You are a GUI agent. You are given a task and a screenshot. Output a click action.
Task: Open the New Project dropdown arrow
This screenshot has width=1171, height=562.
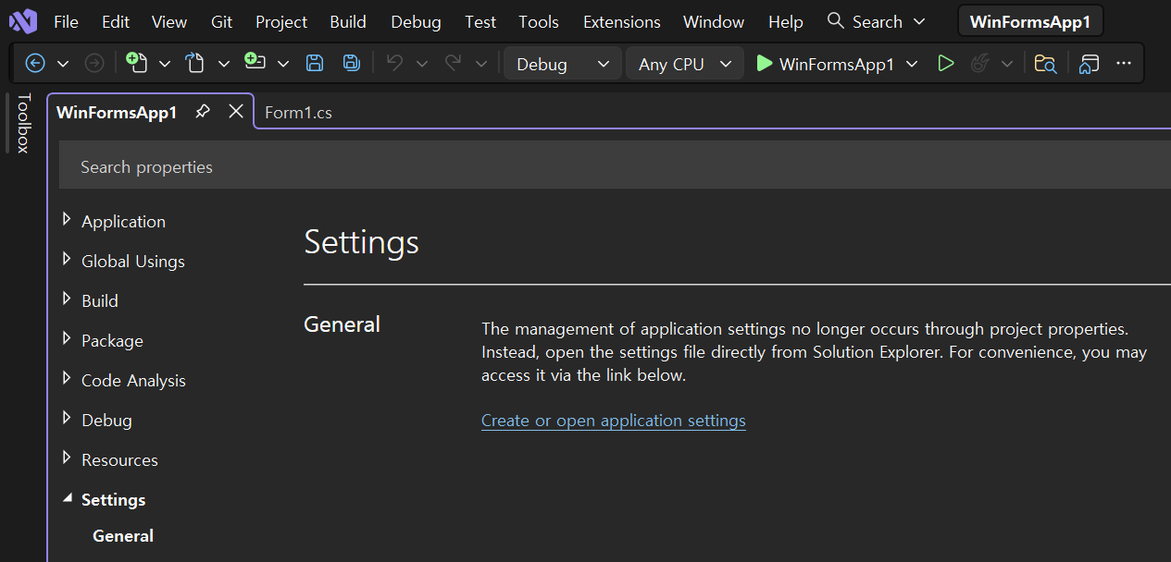coord(165,64)
